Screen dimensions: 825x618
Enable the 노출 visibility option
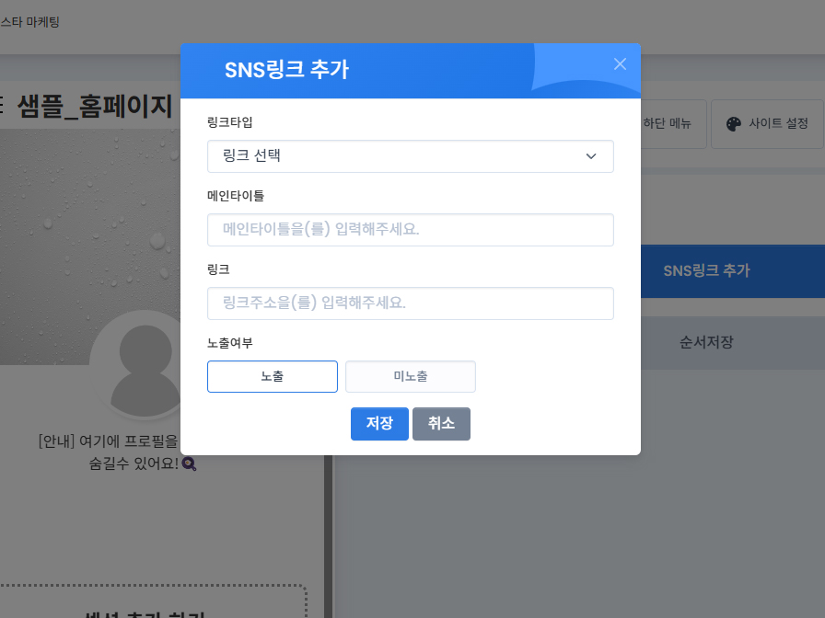(x=272, y=376)
